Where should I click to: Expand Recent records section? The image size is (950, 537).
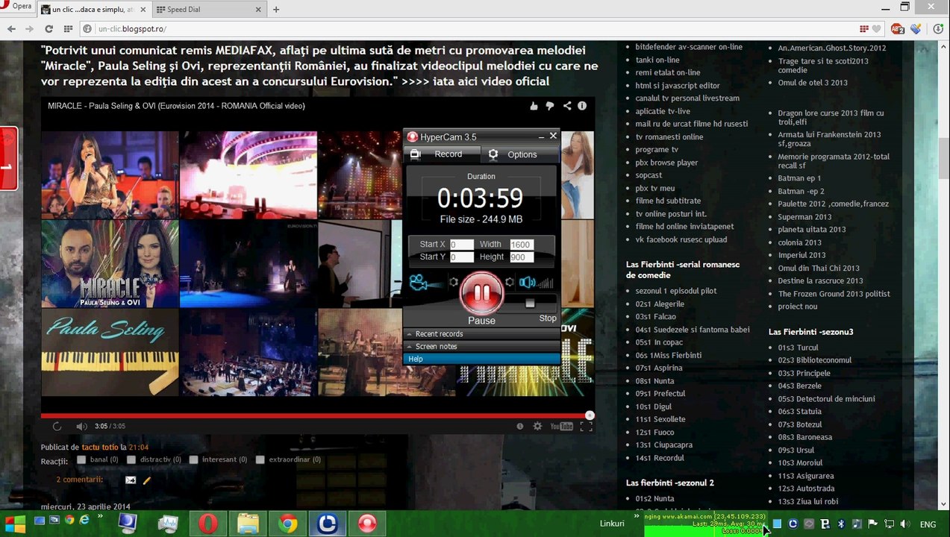point(481,334)
